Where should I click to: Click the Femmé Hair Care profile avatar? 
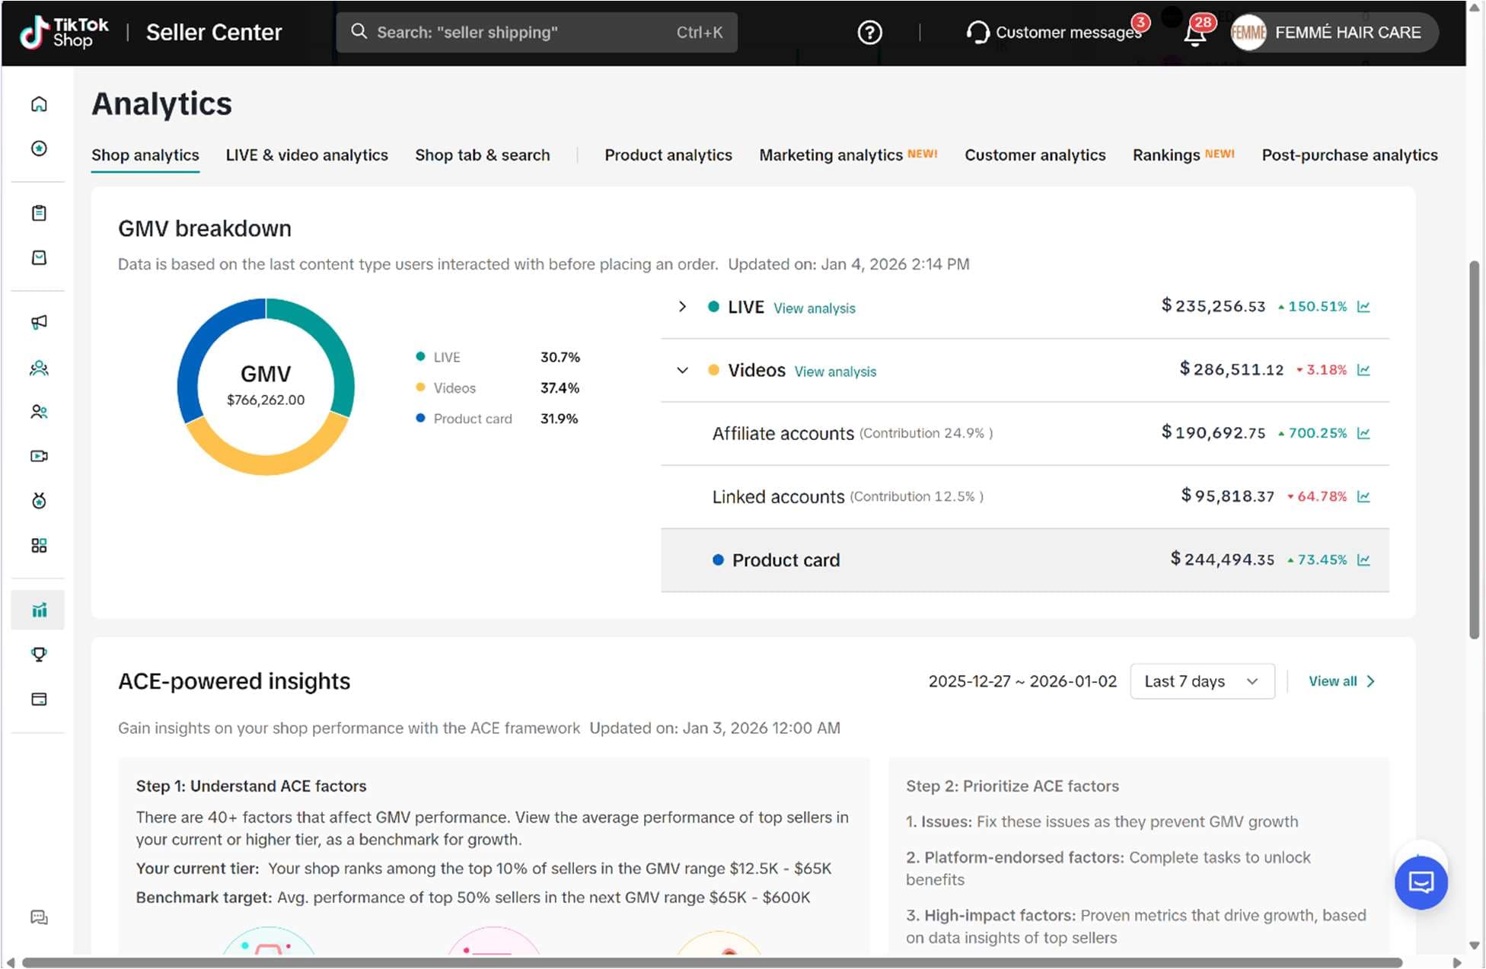point(1248,33)
